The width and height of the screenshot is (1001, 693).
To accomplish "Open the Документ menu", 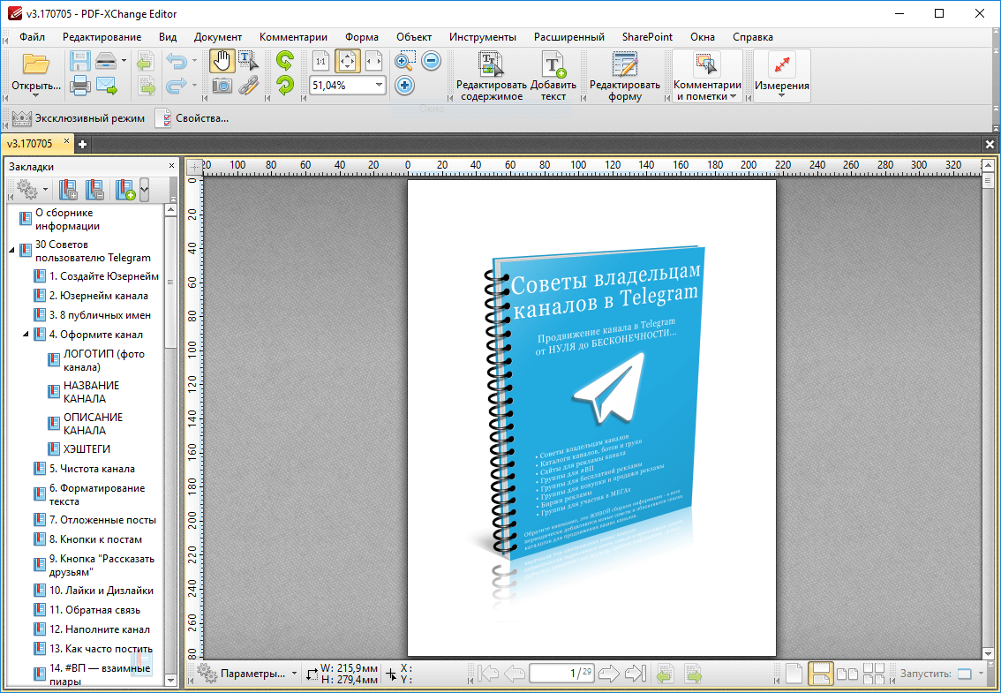I will click(218, 37).
